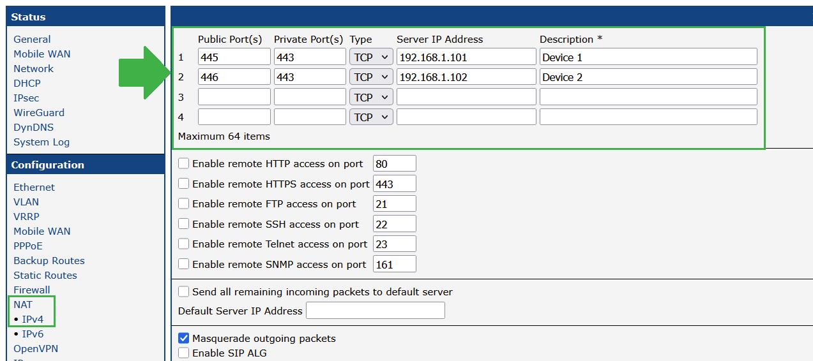Open the Firewall configuration page
813x361 pixels.
32,290
